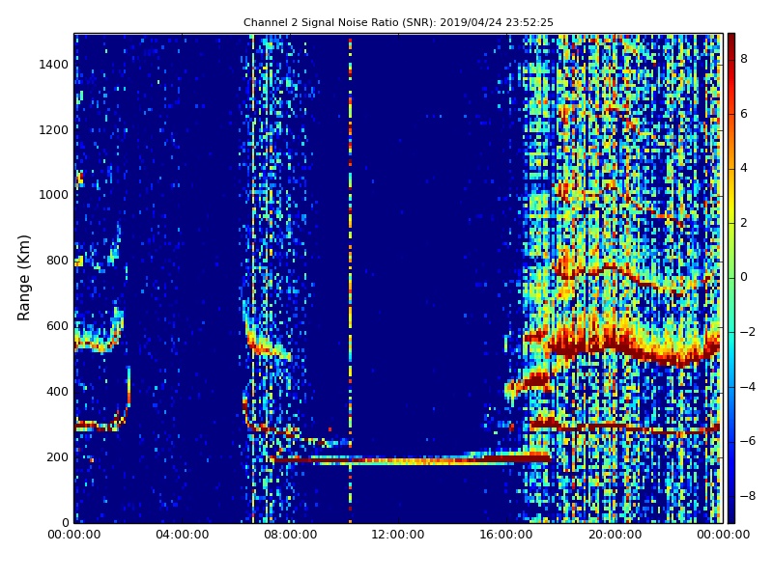This screenshot has height=579, width=773.
Task: Click the y-axis tick label 800
Action: pyautogui.click(x=58, y=261)
